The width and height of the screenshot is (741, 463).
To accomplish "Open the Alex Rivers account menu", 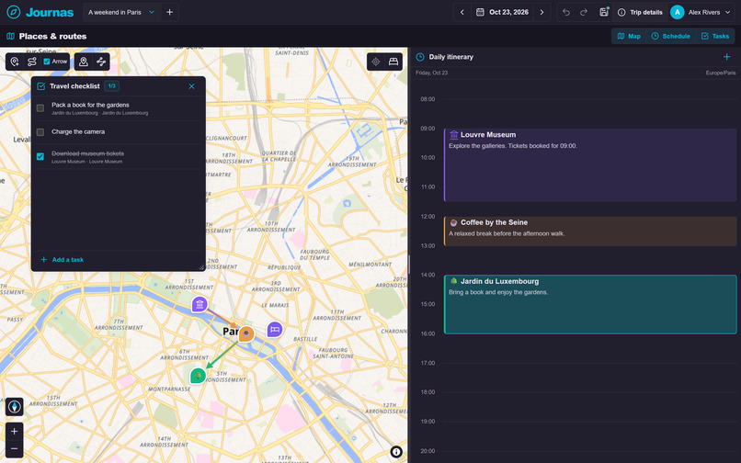I will [x=701, y=12].
